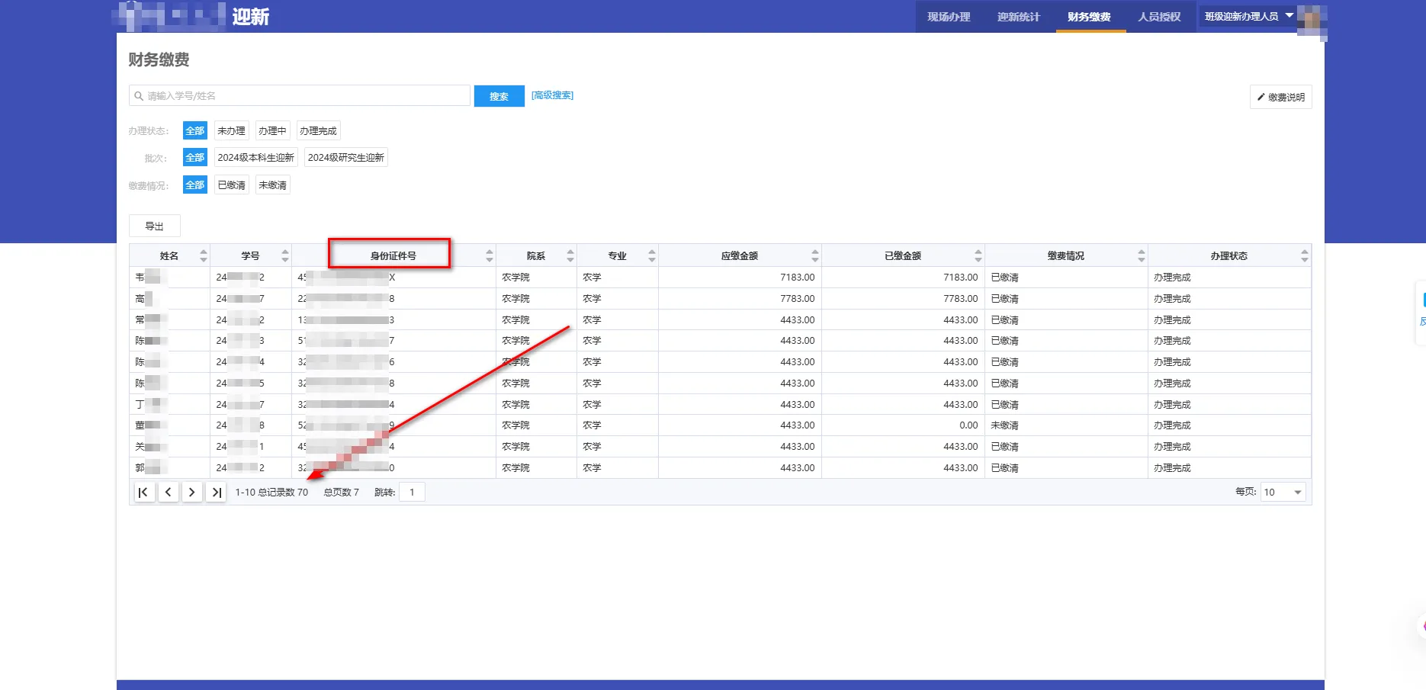This screenshot has width=1426, height=690.
Task: Click the magnifier icon in the search box
Action: point(139,95)
